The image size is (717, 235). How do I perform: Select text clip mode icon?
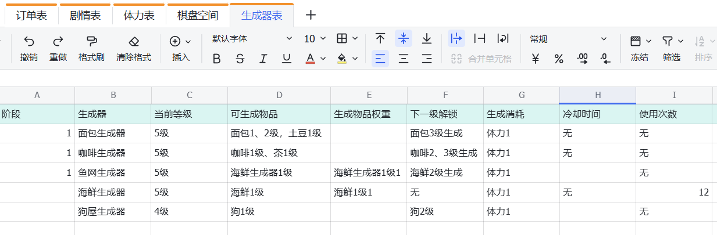480,39
